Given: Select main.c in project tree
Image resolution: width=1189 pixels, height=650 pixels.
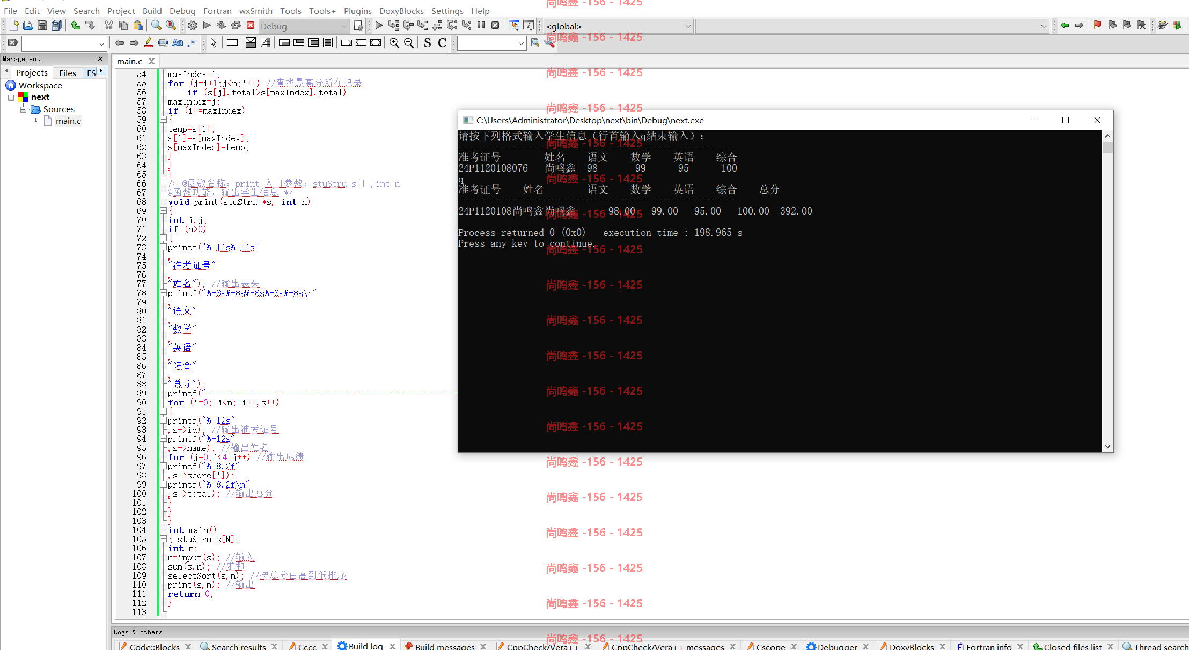Looking at the screenshot, I should click(68, 121).
